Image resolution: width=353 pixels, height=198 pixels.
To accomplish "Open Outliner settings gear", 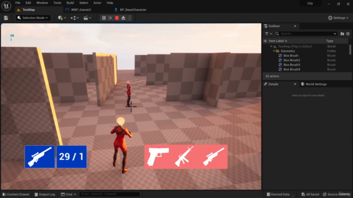I will [348, 34].
